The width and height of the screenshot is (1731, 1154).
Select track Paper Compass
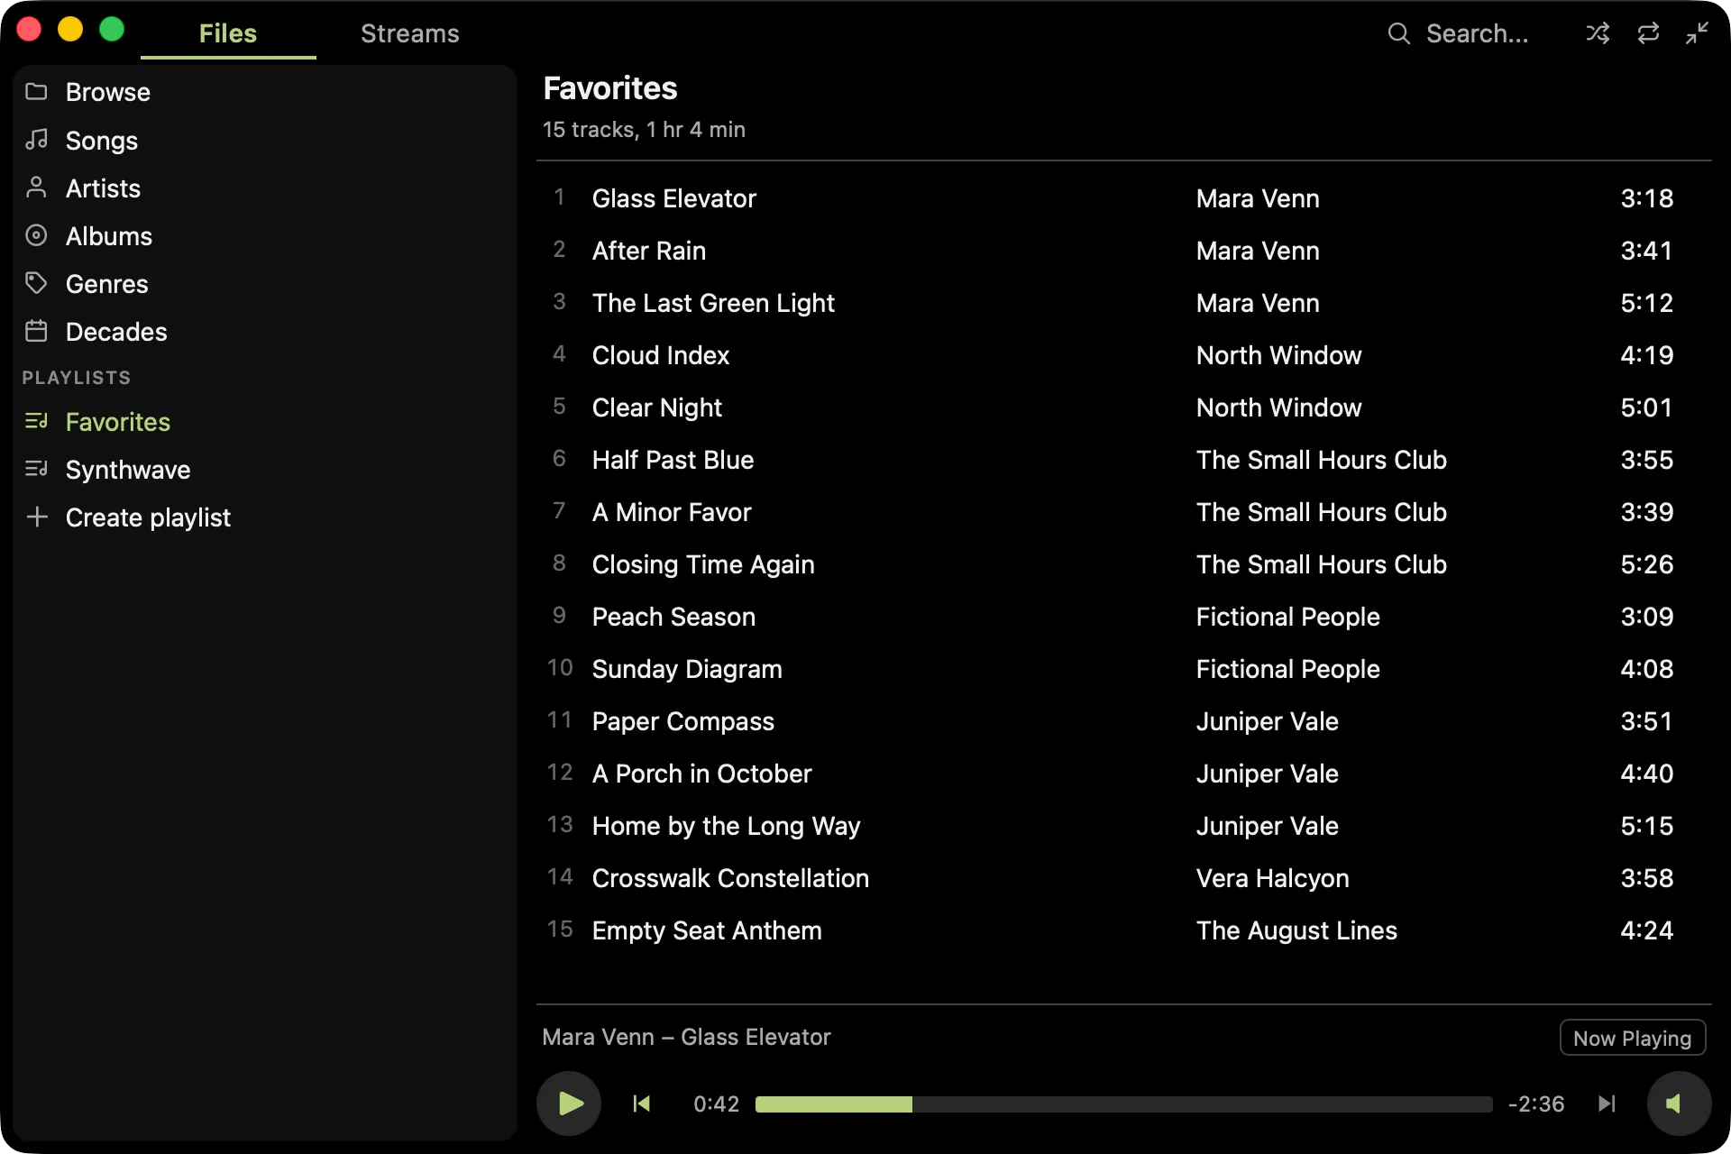1123,720
